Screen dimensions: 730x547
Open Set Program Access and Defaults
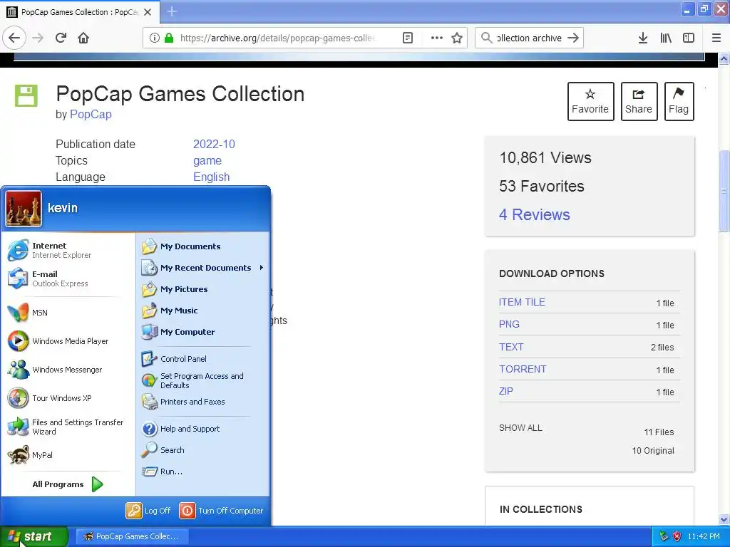click(x=203, y=380)
